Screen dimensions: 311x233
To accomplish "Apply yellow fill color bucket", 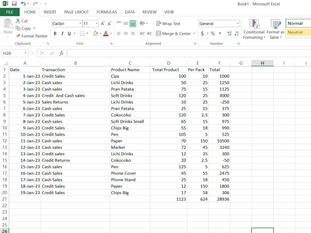I will coord(95,34).
